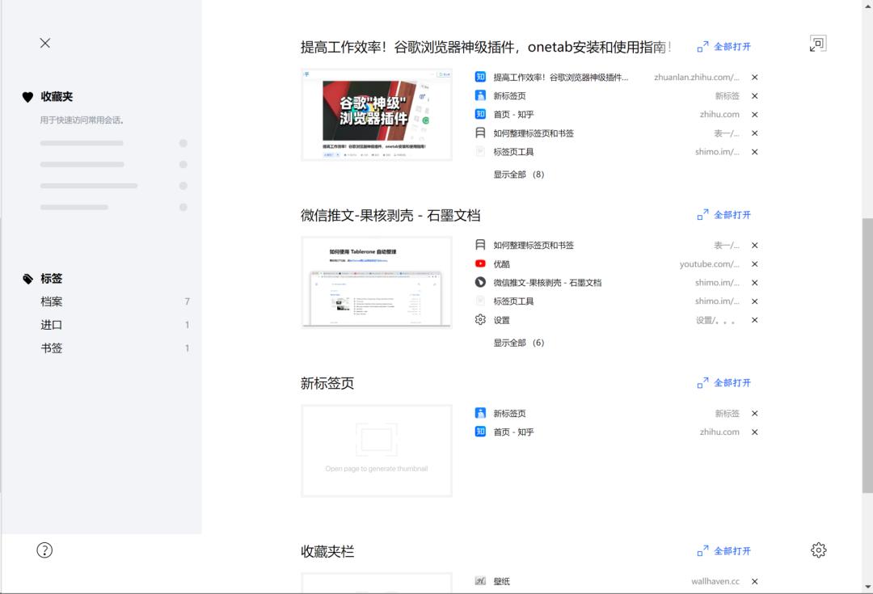Click the calendar favicon beside 如何整理标签页和书签
The width and height of the screenshot is (873, 594).
tap(479, 133)
